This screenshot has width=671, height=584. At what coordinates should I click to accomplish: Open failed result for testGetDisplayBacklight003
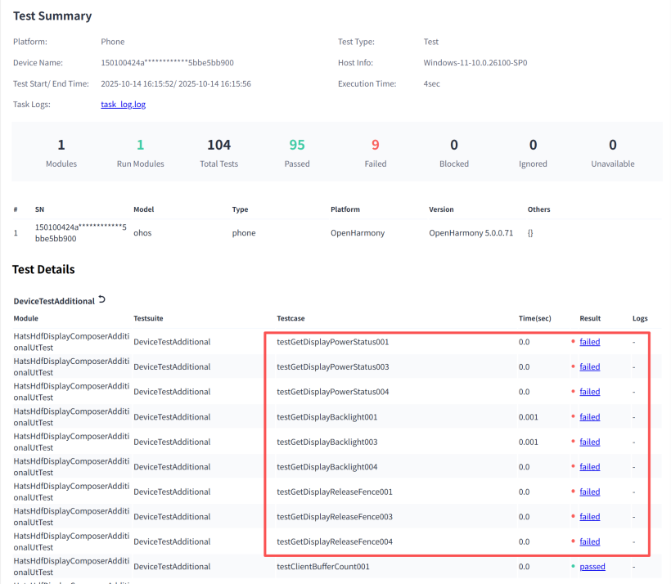(x=590, y=442)
